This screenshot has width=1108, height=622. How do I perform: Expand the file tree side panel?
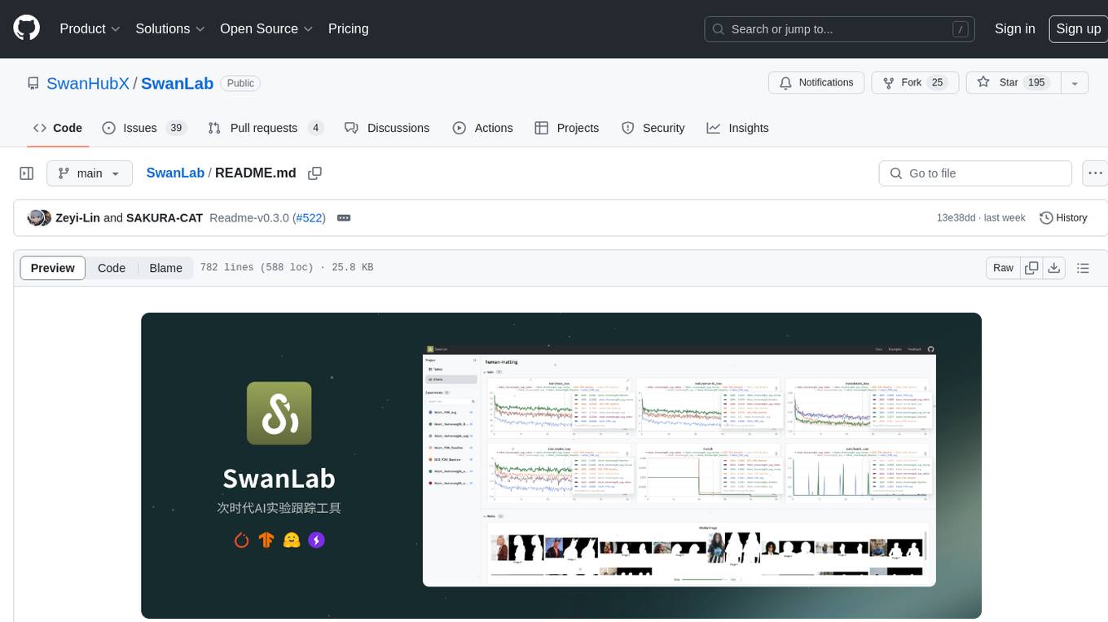point(26,173)
